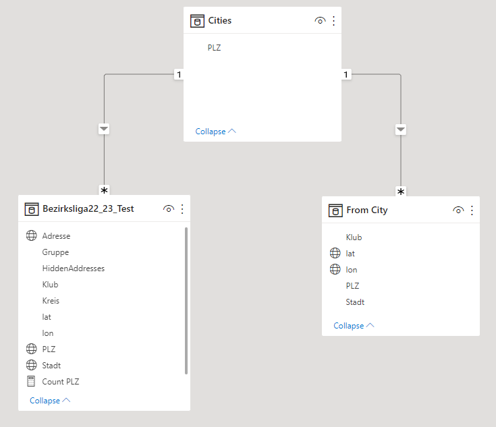Click the globe icon beside lat in From City
This screenshot has width=496, height=427.
coord(335,253)
